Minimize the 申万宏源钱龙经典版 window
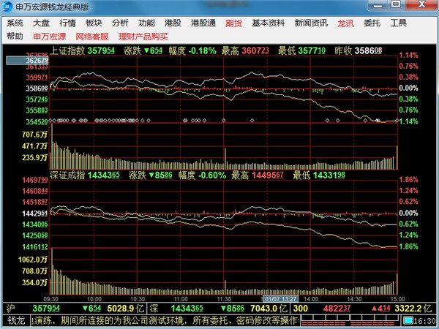 tap(378, 5)
